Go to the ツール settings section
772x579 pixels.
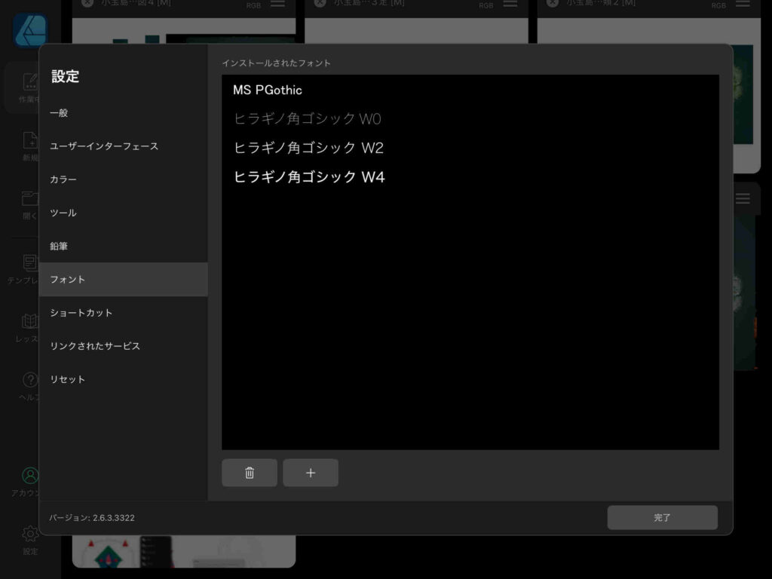123,213
